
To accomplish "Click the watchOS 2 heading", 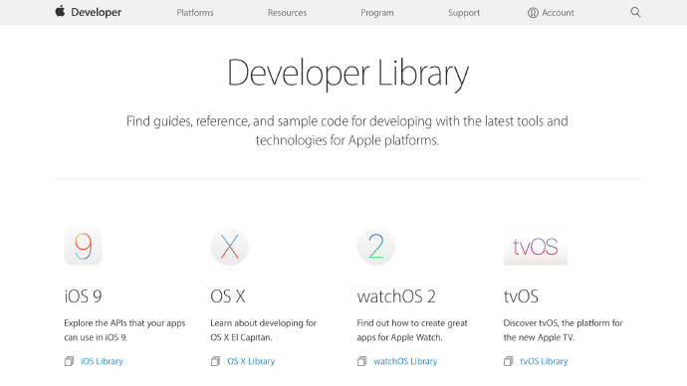I will 396,296.
